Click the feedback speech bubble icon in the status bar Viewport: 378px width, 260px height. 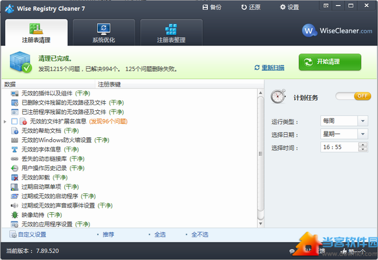click(292, 251)
